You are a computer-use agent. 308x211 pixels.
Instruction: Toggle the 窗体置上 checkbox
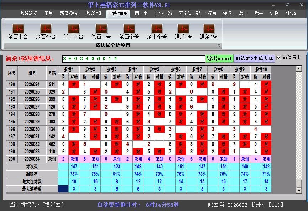[279, 58]
